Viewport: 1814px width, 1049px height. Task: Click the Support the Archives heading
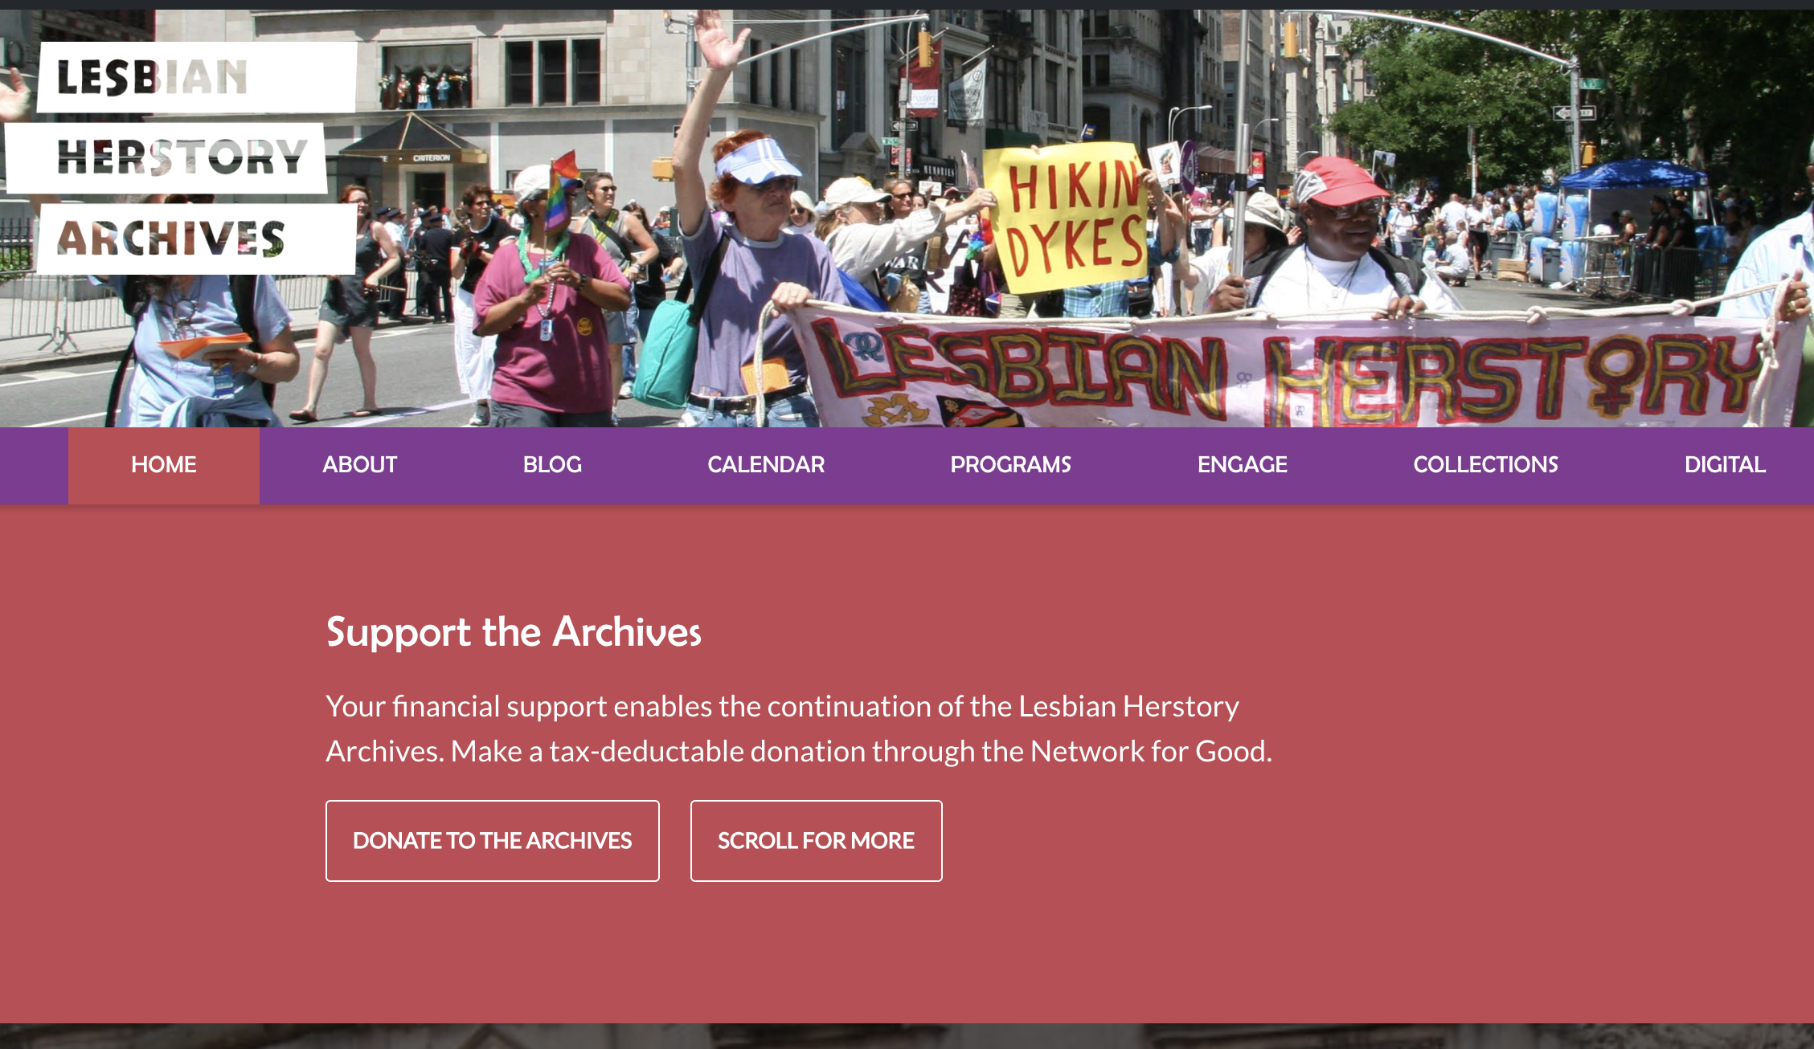[x=514, y=632]
